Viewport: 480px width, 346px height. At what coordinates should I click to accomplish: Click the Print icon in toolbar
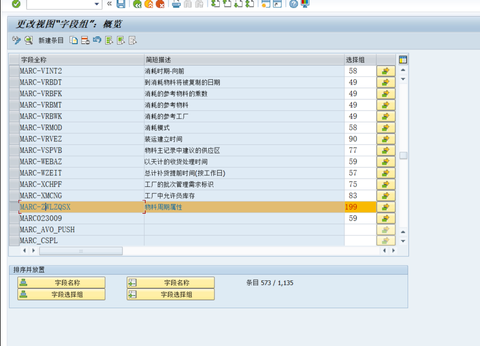176,4
